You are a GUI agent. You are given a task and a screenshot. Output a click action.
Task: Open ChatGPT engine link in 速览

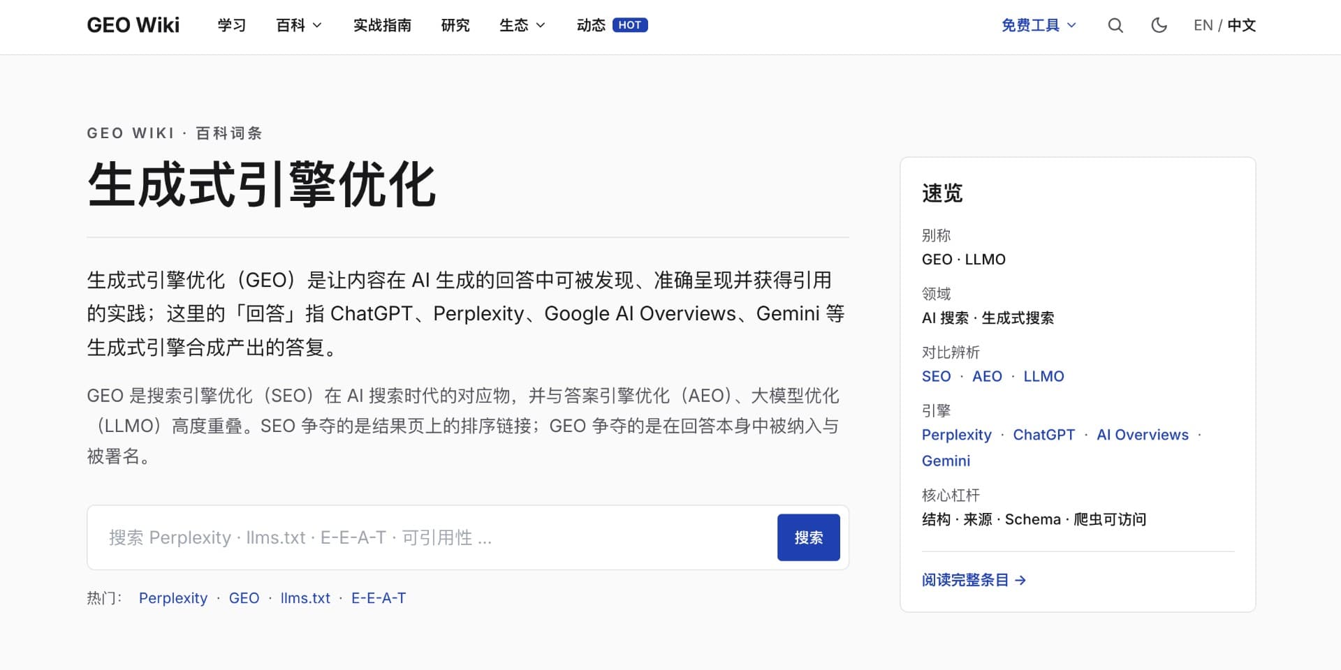1044,435
